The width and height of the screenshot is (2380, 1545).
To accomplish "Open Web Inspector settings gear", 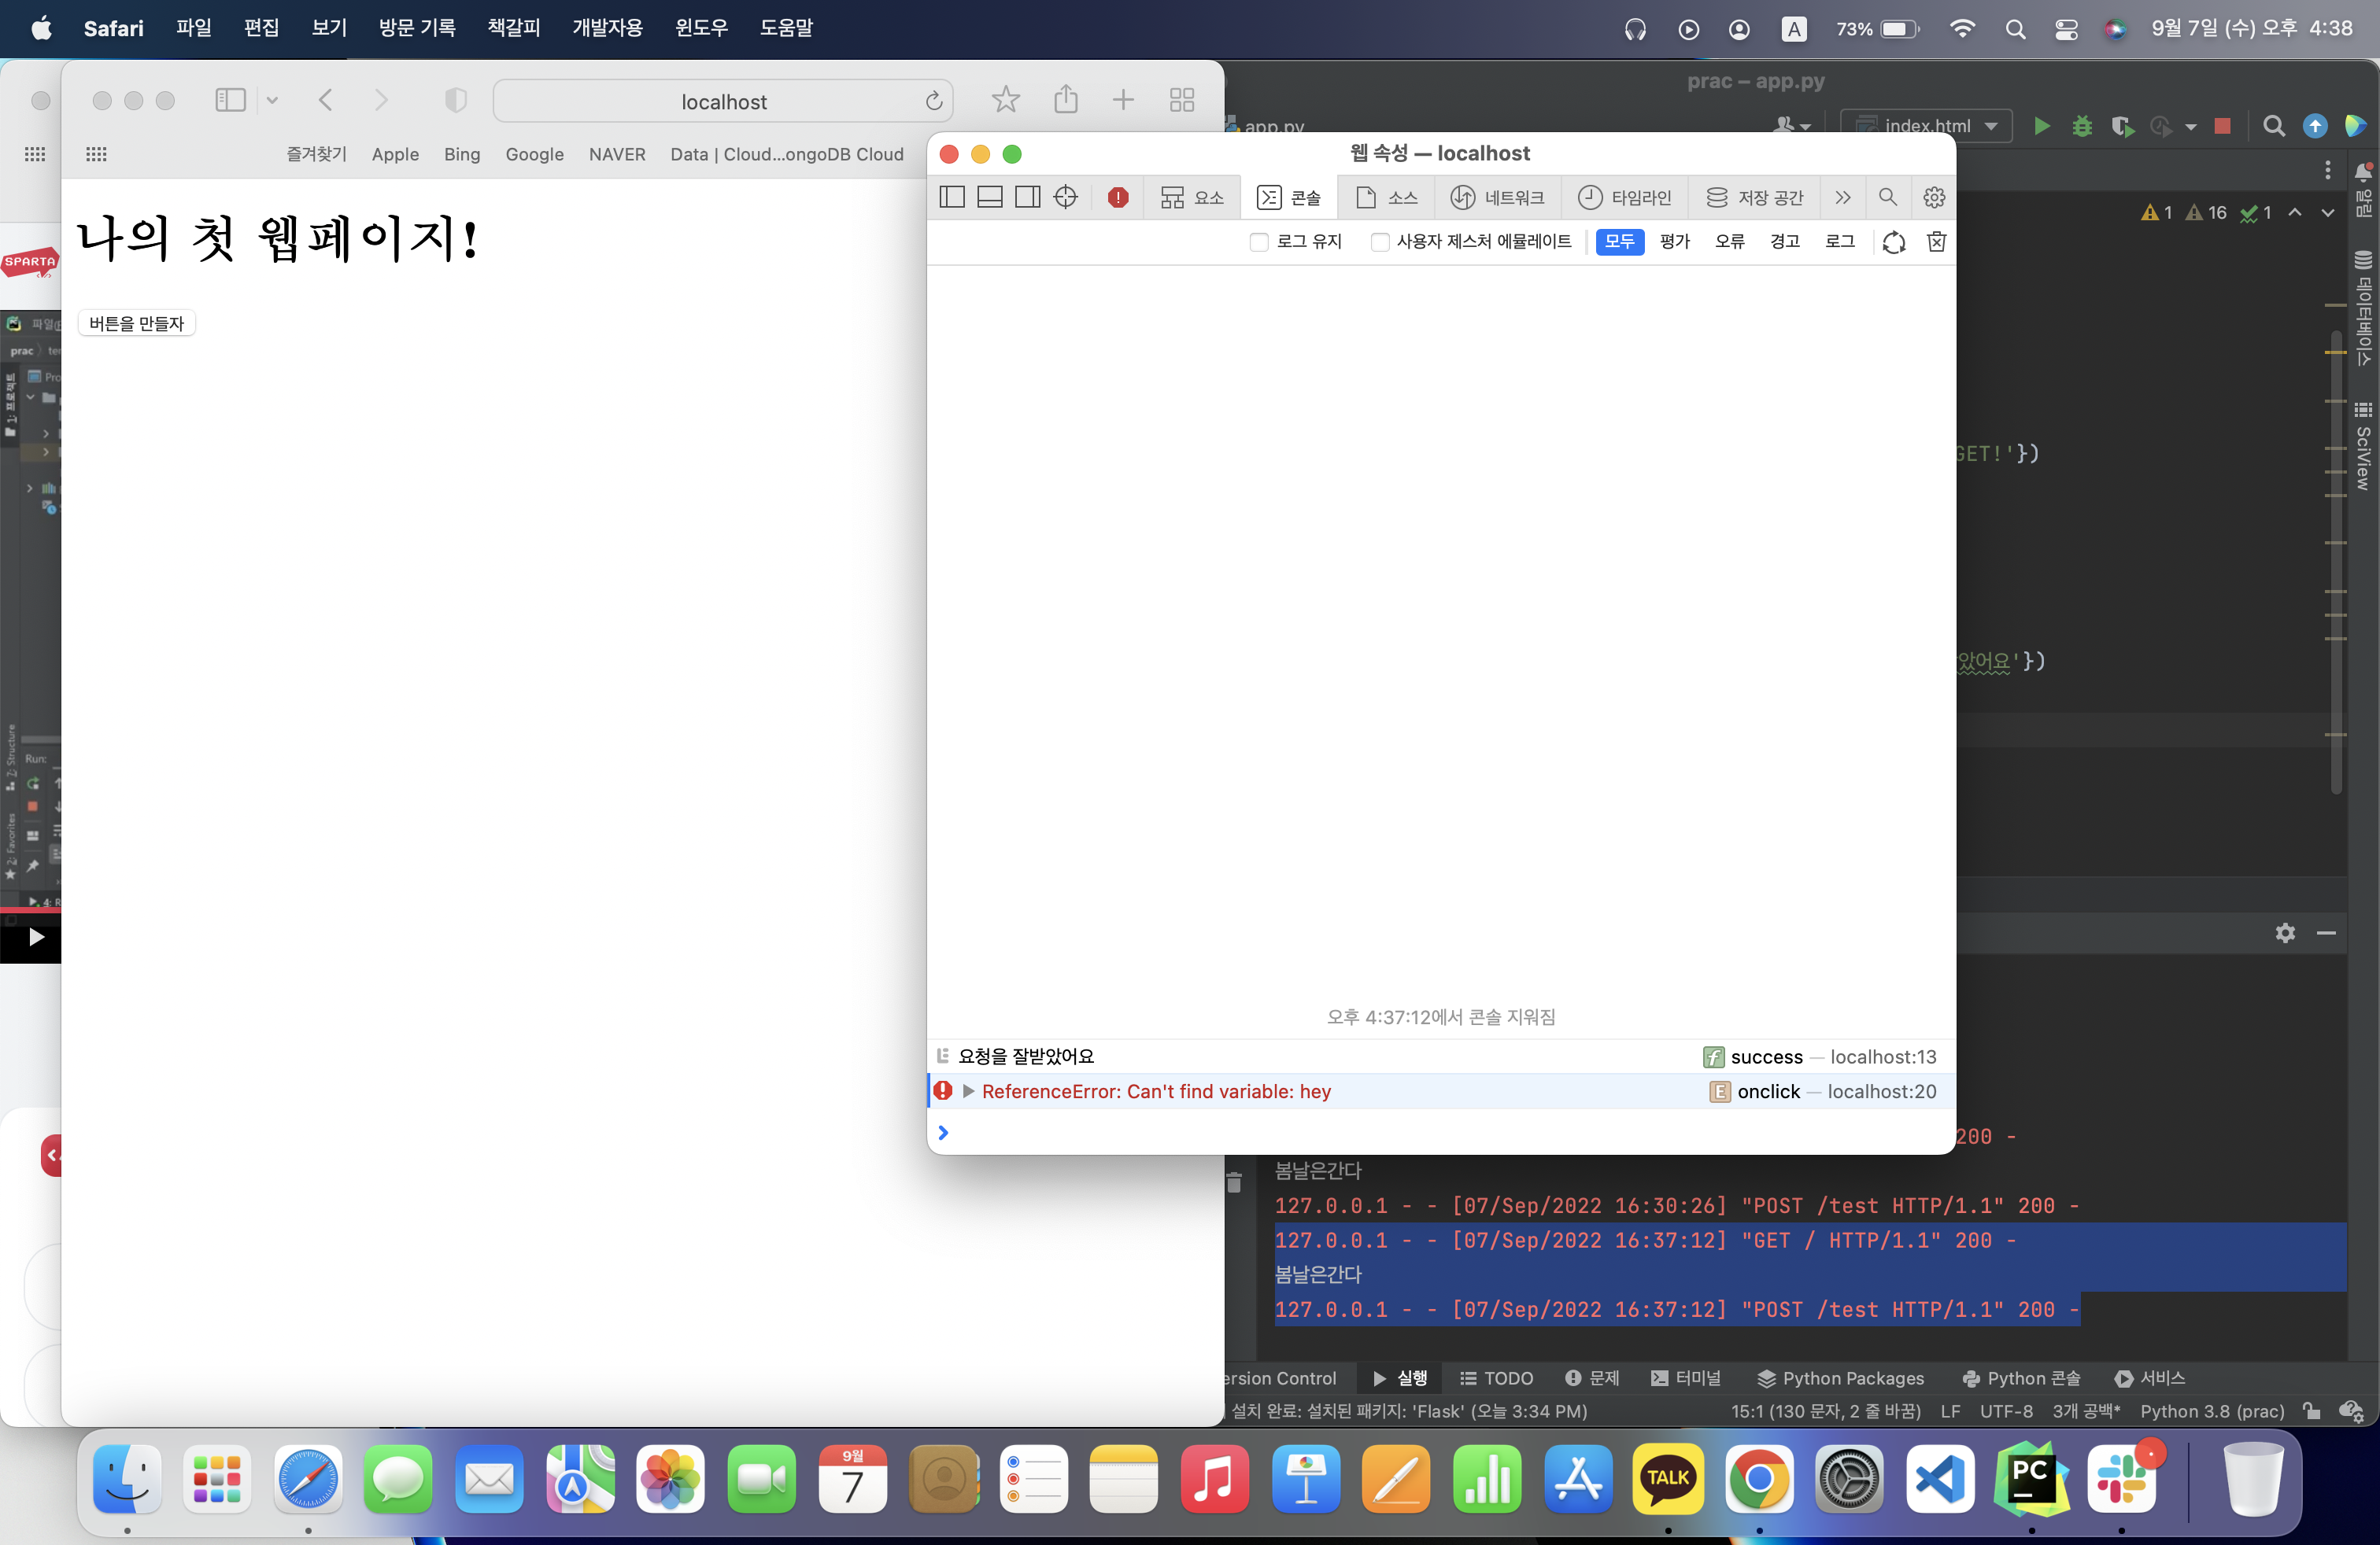I will pyautogui.click(x=1934, y=197).
